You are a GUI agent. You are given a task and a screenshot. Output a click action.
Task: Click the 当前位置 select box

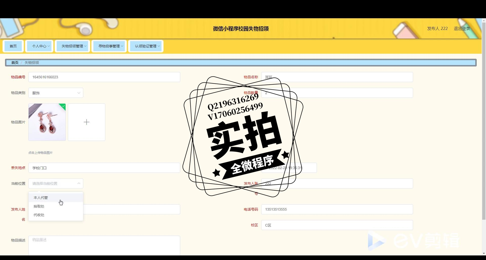56,183
